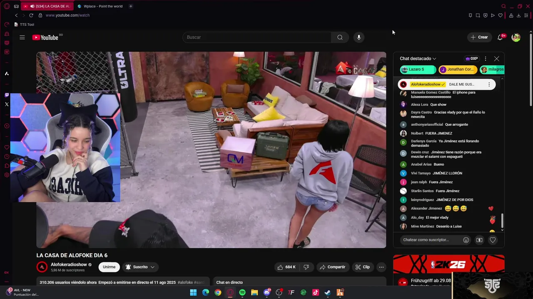Click the address bar URL

[67, 15]
